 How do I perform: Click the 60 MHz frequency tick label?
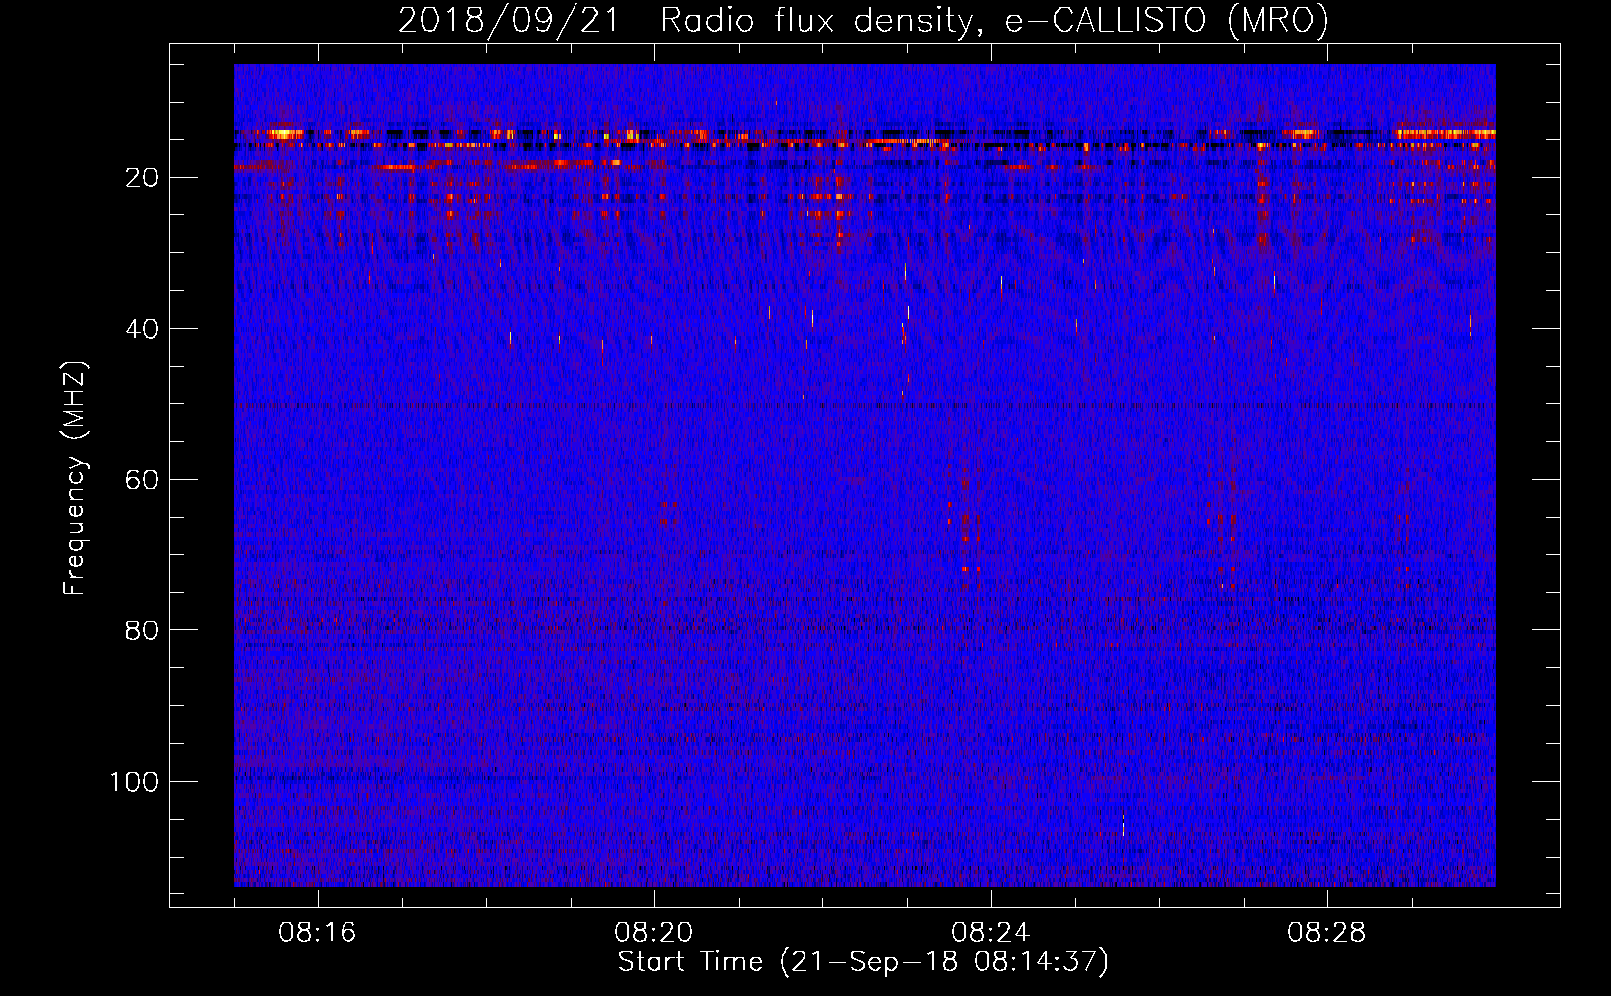(143, 480)
